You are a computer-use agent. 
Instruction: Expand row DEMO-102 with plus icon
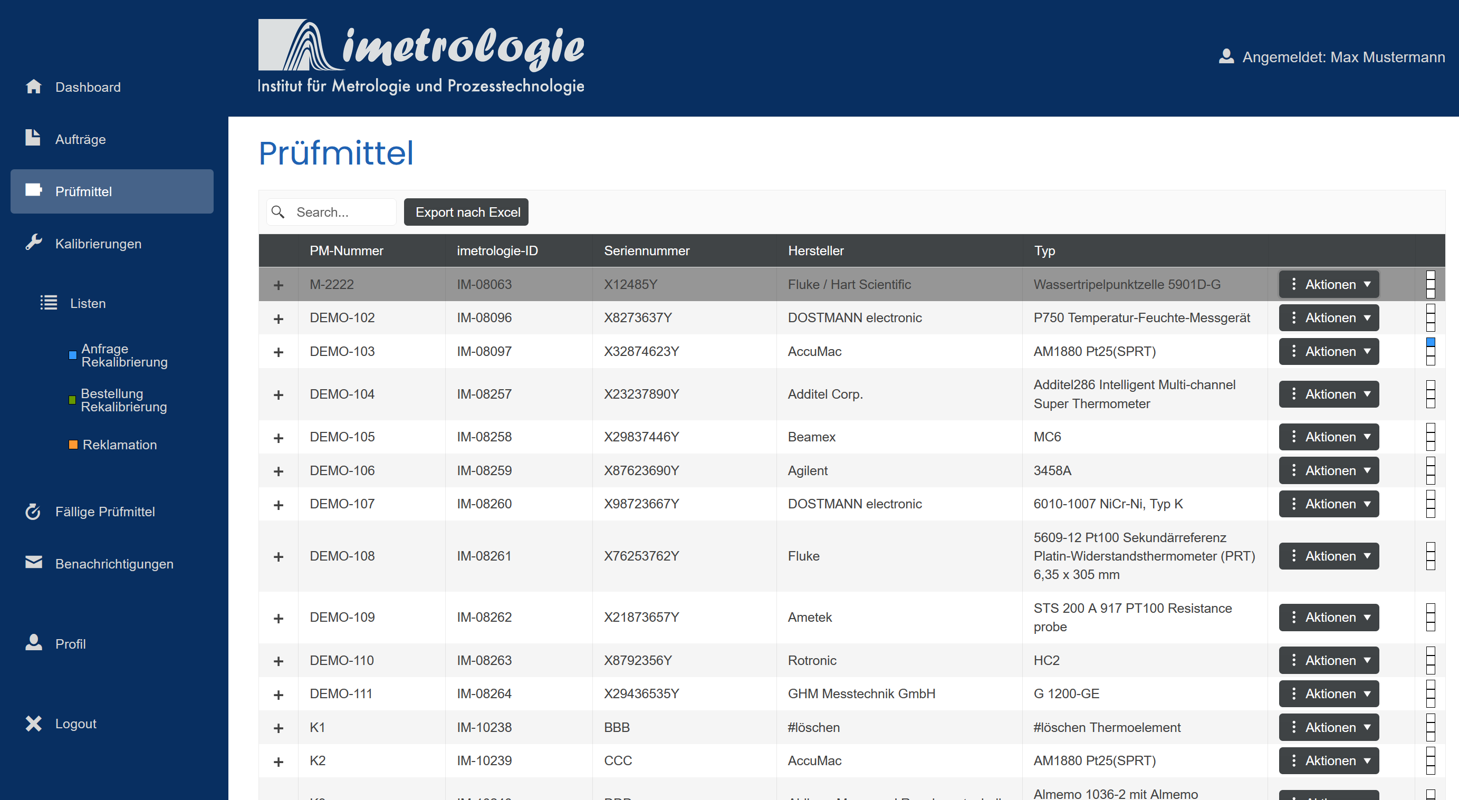278,319
